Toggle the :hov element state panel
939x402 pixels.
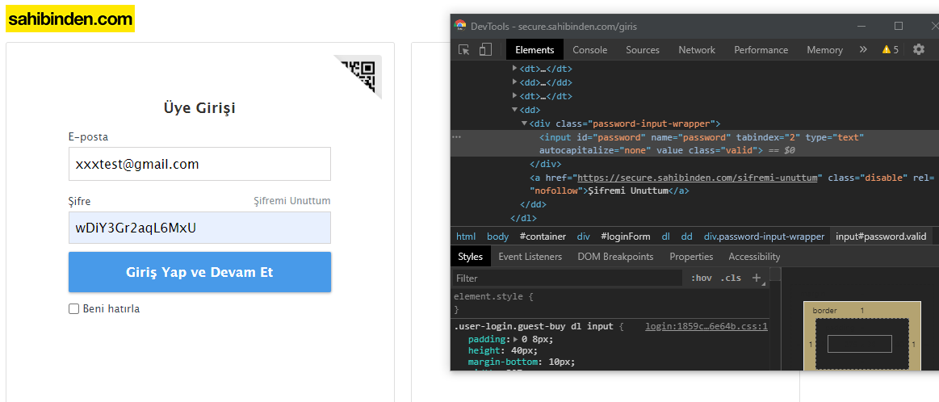(701, 278)
